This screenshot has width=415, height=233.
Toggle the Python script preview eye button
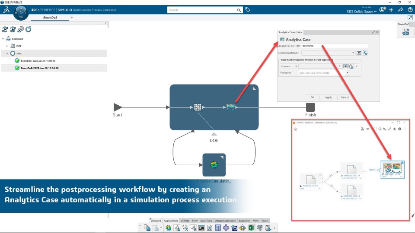click(345, 66)
